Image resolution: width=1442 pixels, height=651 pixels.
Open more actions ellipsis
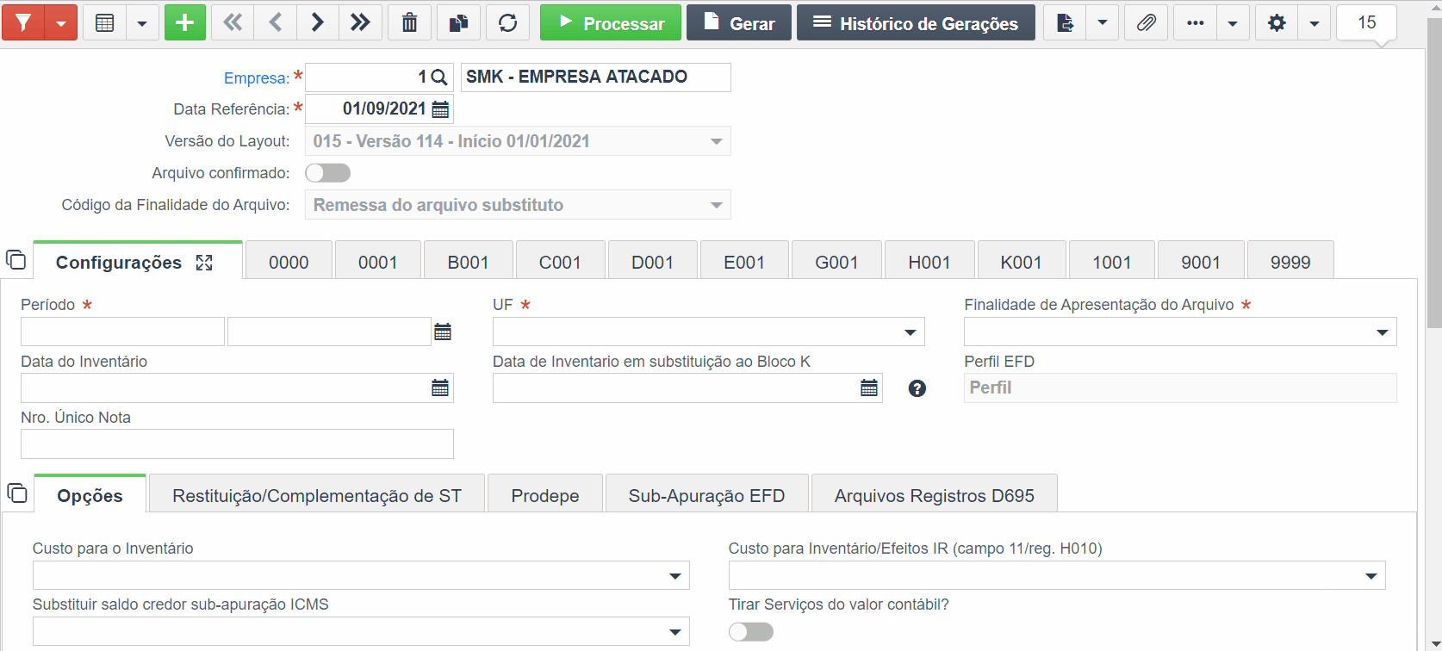(1196, 22)
